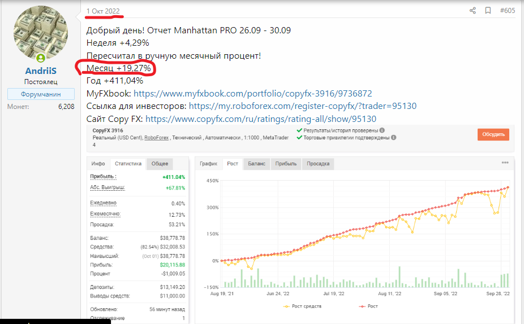The image size is (524, 324).
Task: Click the green check for Торговые привилегии
Action: point(299,137)
